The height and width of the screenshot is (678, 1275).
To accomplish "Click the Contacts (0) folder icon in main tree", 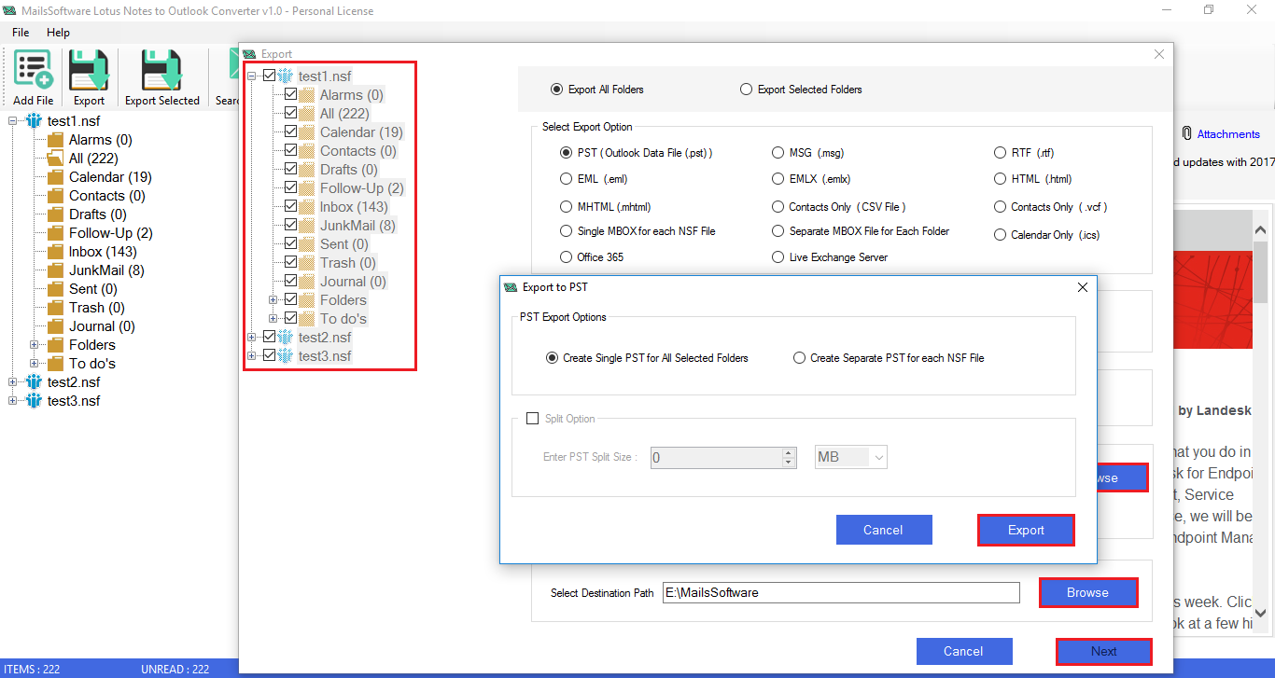I will (55, 196).
